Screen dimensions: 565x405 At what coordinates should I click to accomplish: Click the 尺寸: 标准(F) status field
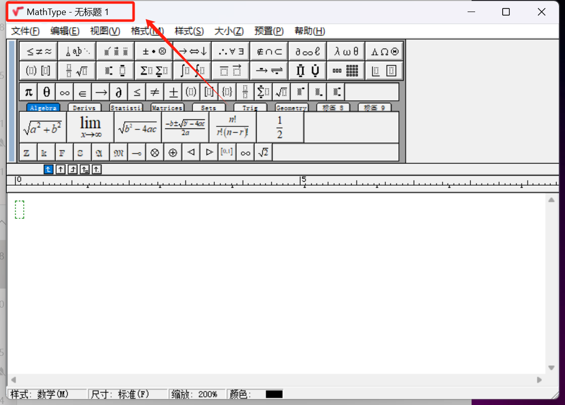coord(128,394)
